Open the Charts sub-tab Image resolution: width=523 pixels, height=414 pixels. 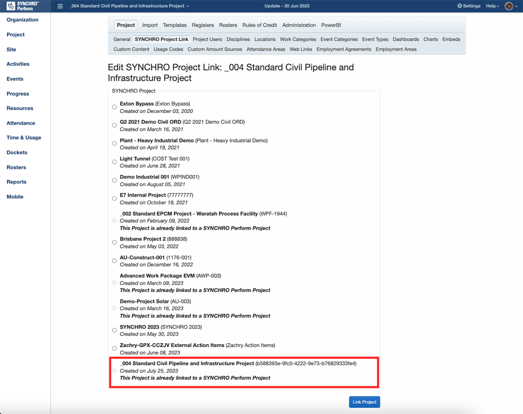pos(431,40)
